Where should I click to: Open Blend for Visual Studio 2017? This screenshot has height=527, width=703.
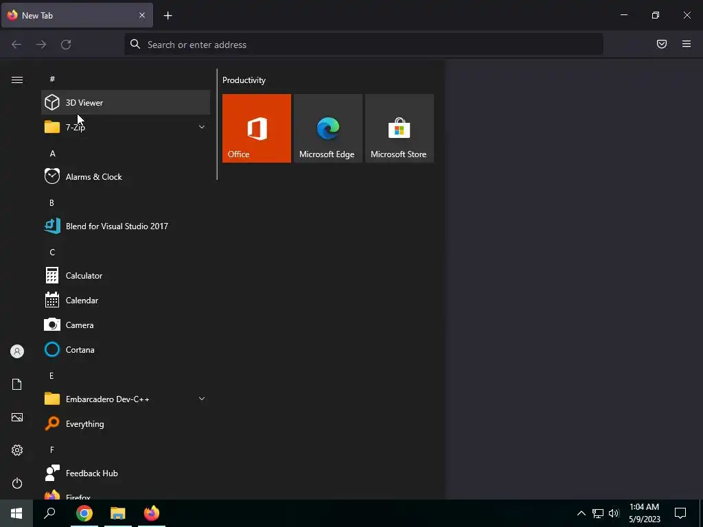pyautogui.click(x=126, y=226)
